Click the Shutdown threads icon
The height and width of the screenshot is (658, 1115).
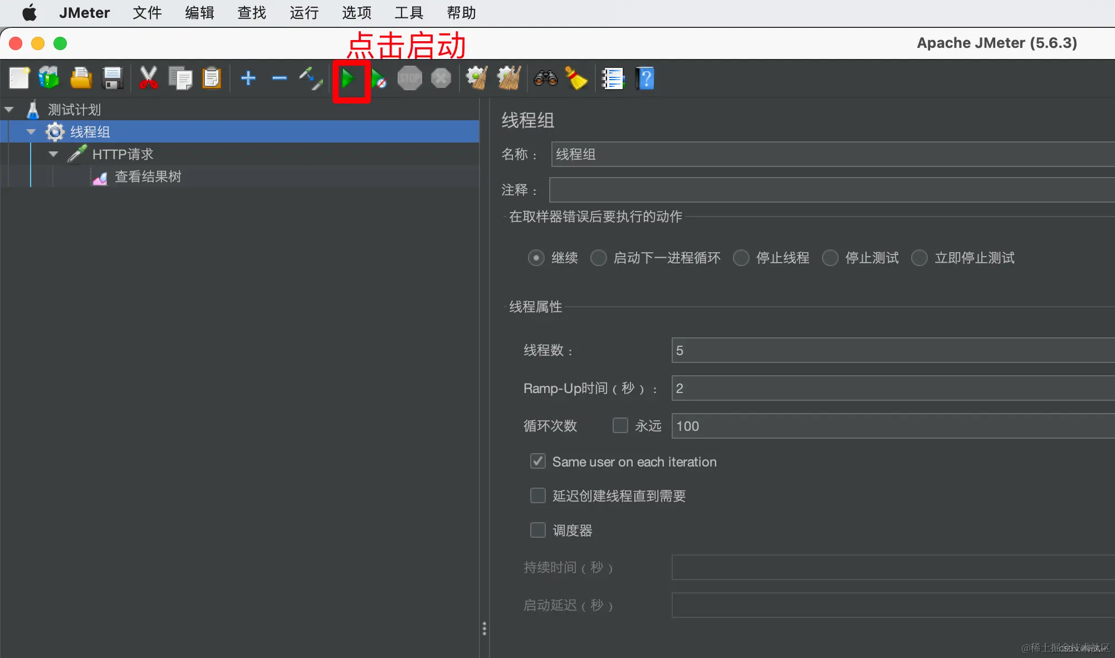pyautogui.click(x=441, y=78)
